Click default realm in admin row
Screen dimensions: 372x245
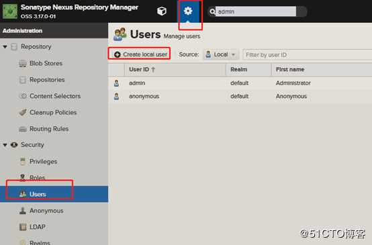pyautogui.click(x=239, y=83)
